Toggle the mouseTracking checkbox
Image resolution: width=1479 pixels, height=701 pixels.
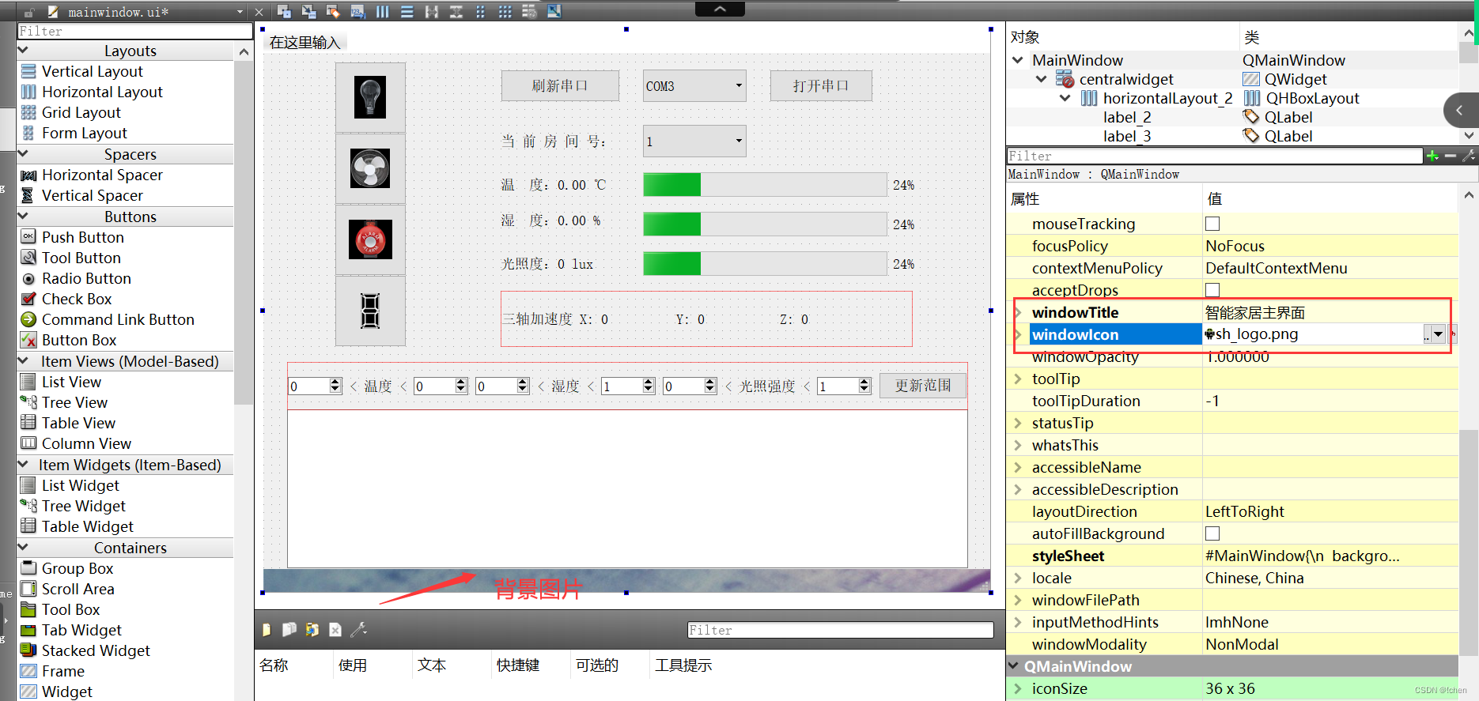click(1212, 224)
